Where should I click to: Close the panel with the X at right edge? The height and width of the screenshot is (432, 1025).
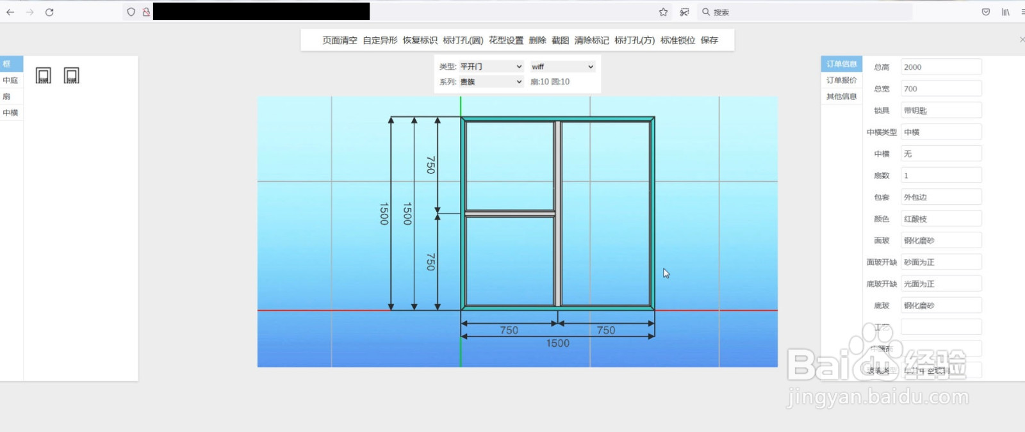click(1021, 40)
